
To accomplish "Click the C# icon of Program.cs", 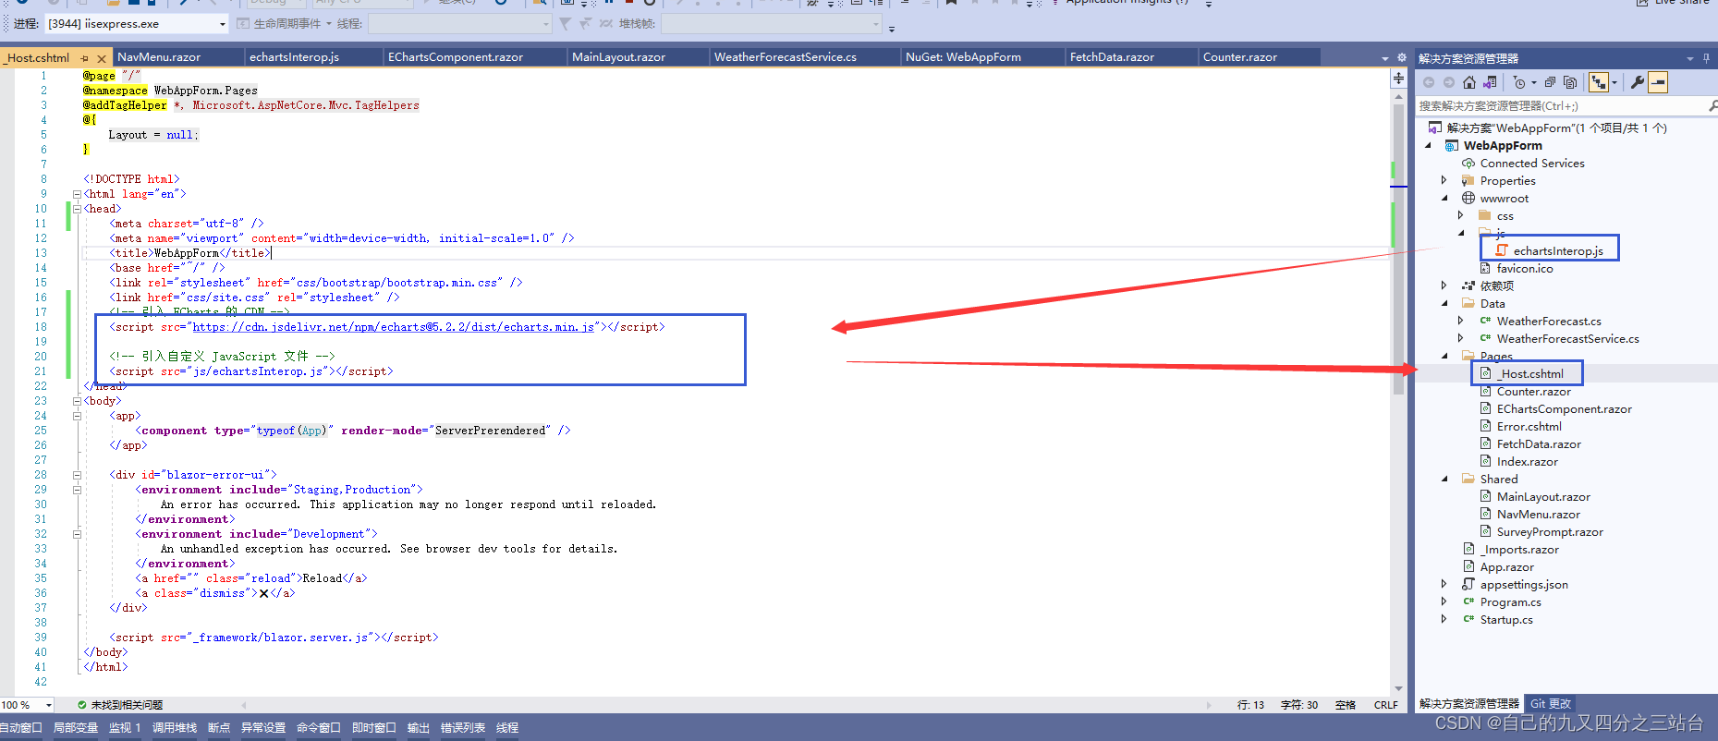I will coord(1468,601).
